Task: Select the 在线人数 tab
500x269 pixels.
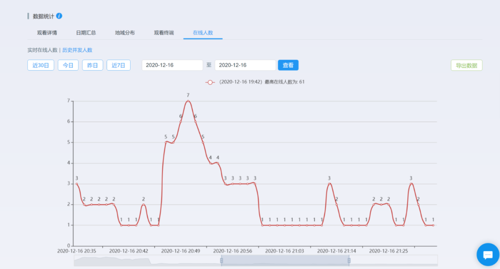Action: [x=203, y=33]
